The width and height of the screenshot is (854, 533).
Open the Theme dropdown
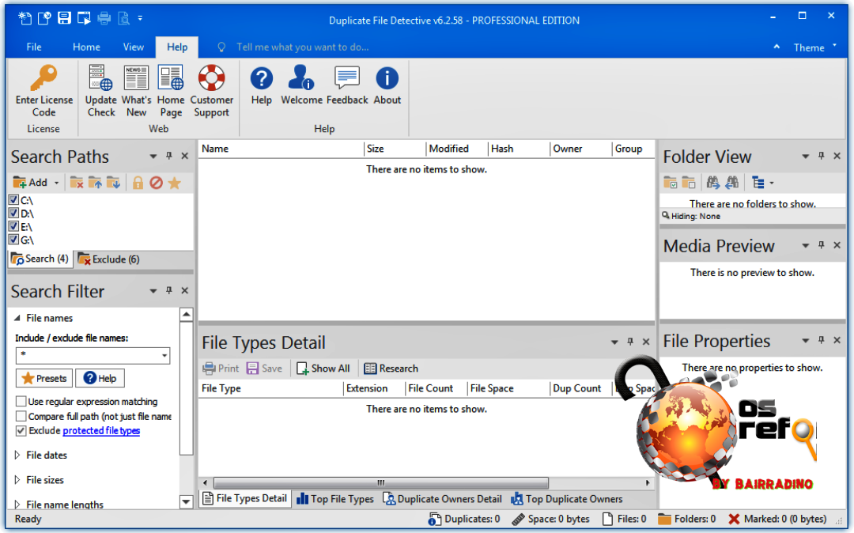click(x=814, y=47)
